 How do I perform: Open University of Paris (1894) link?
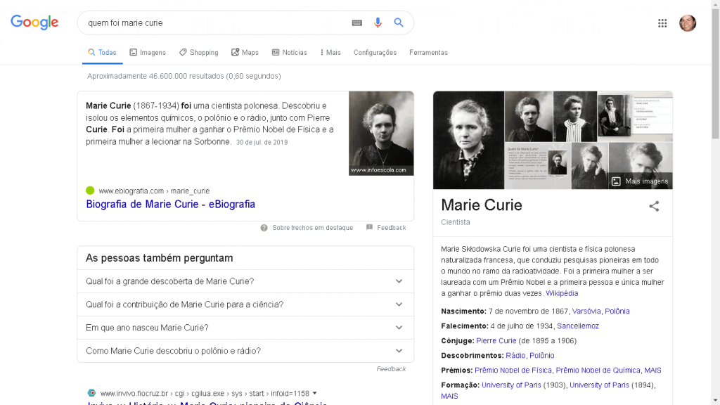click(599, 385)
